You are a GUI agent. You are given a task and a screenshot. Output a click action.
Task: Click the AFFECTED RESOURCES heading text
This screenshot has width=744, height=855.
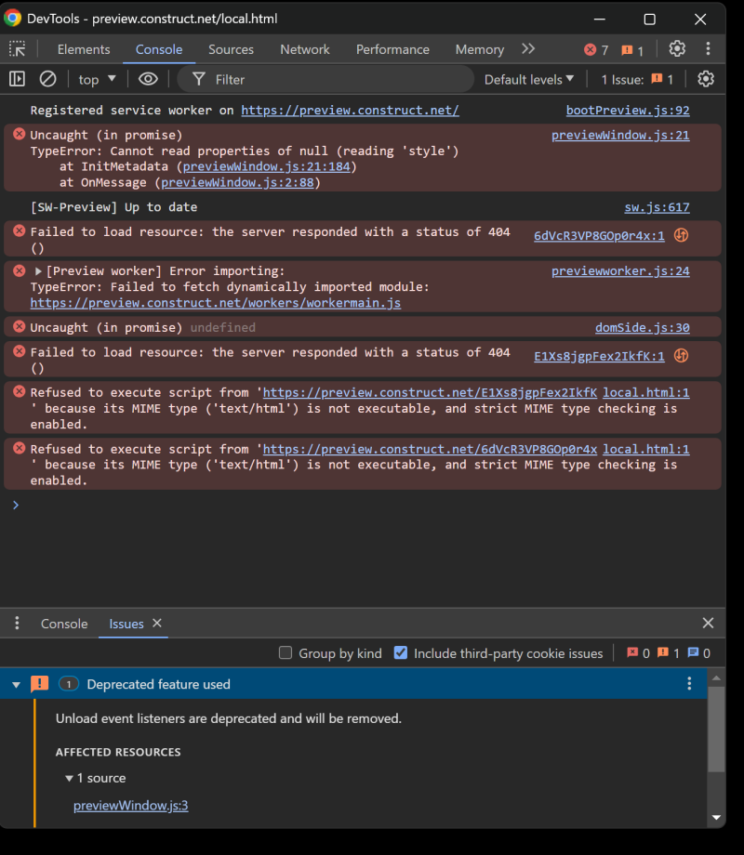[x=118, y=752]
